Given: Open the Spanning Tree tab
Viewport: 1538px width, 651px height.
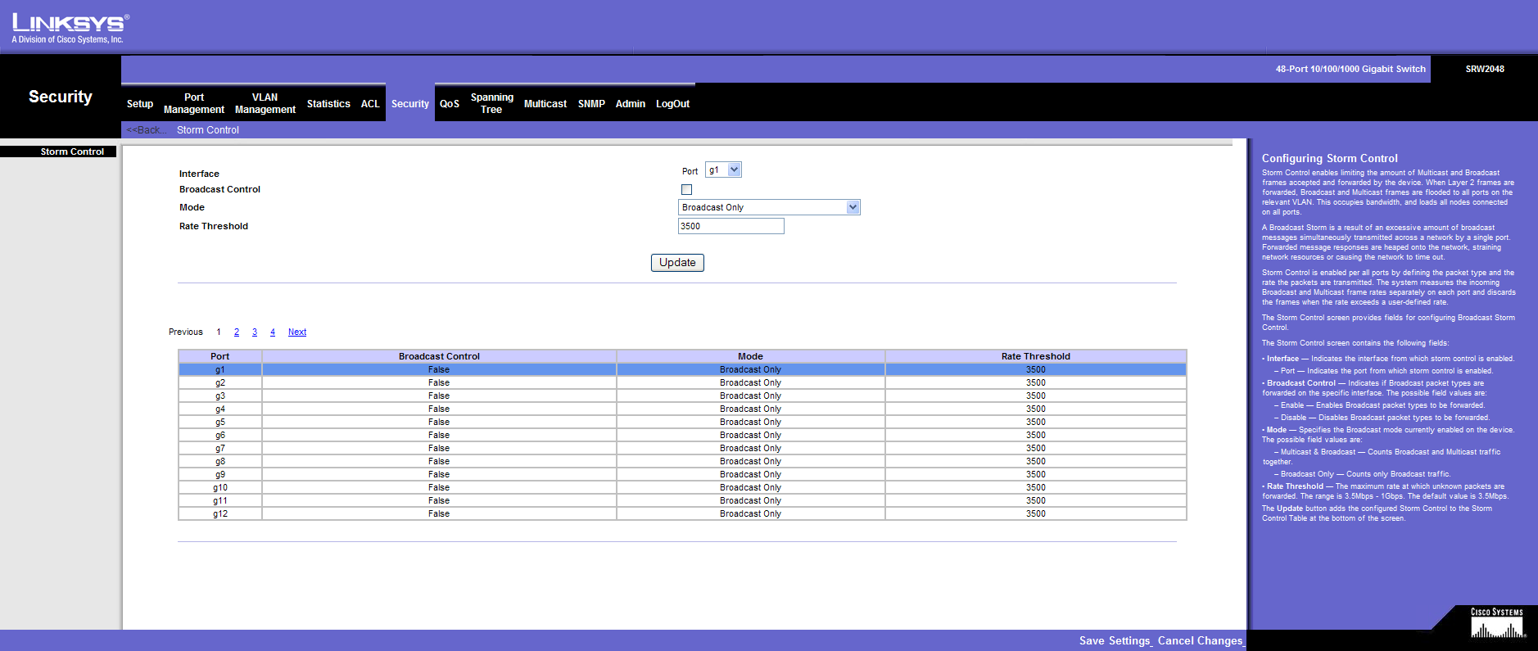Looking at the screenshot, I should tap(491, 103).
